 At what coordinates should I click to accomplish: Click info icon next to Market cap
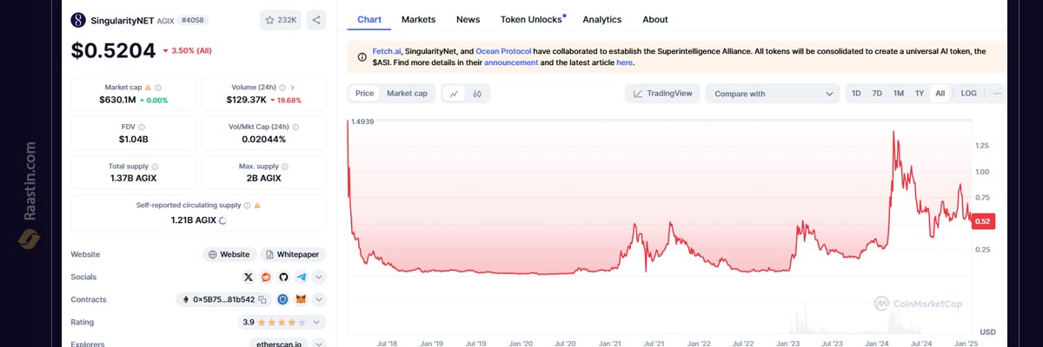click(x=157, y=88)
